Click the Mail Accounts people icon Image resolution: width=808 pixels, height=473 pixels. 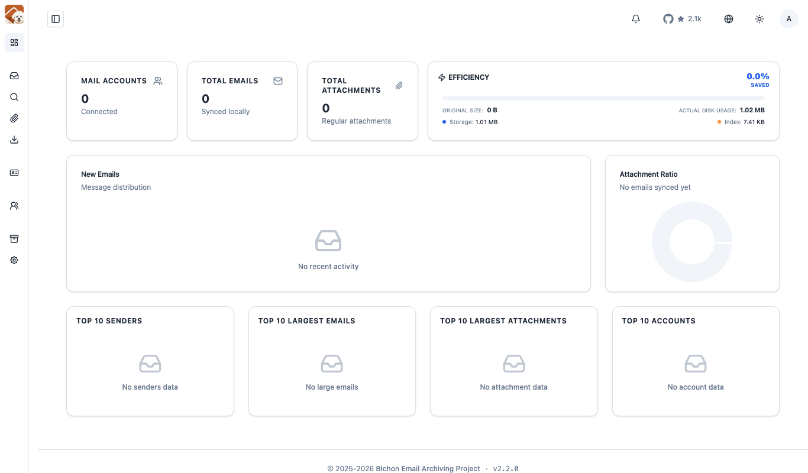[158, 81]
